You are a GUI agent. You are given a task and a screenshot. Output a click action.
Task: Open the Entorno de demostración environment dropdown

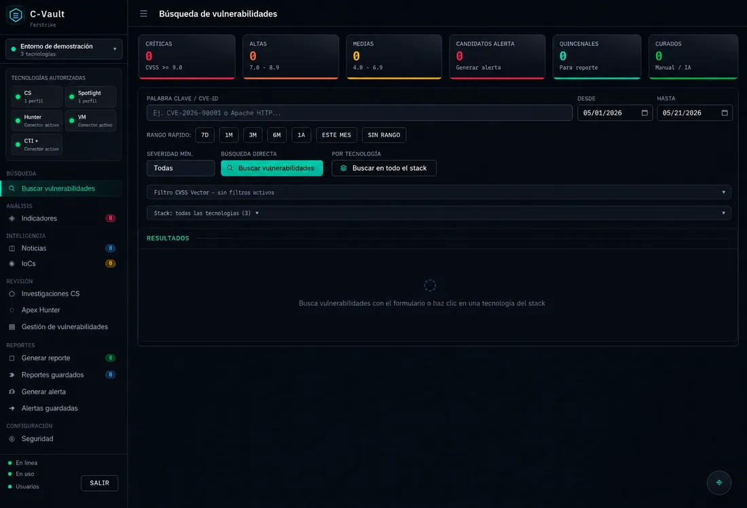point(64,49)
